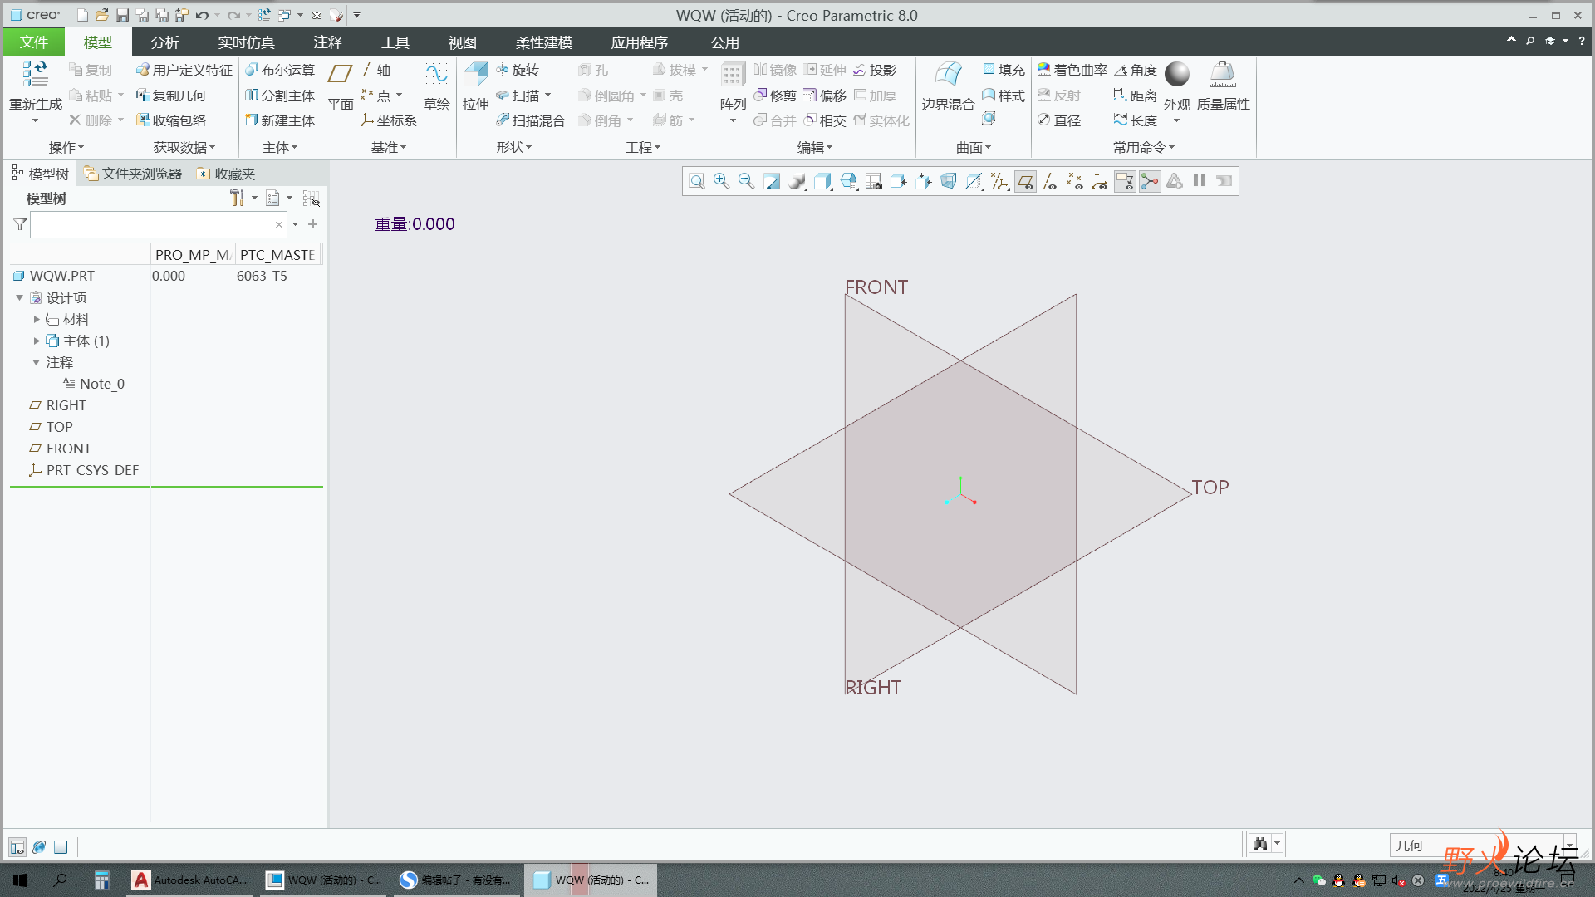Click the 新建主体 button
Image resolution: width=1595 pixels, height=897 pixels.
tap(280, 120)
